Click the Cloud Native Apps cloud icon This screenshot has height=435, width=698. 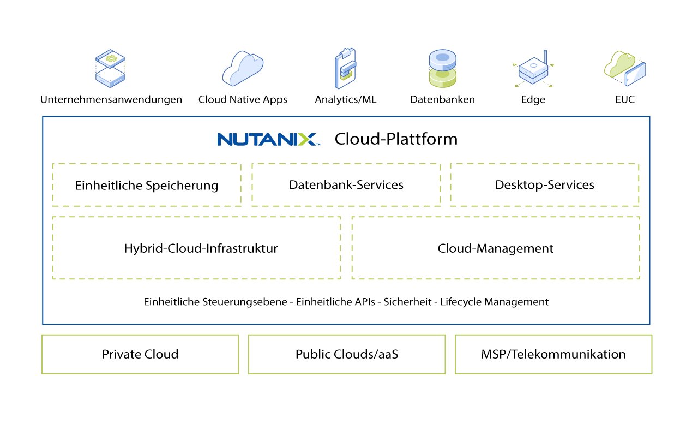coord(243,68)
